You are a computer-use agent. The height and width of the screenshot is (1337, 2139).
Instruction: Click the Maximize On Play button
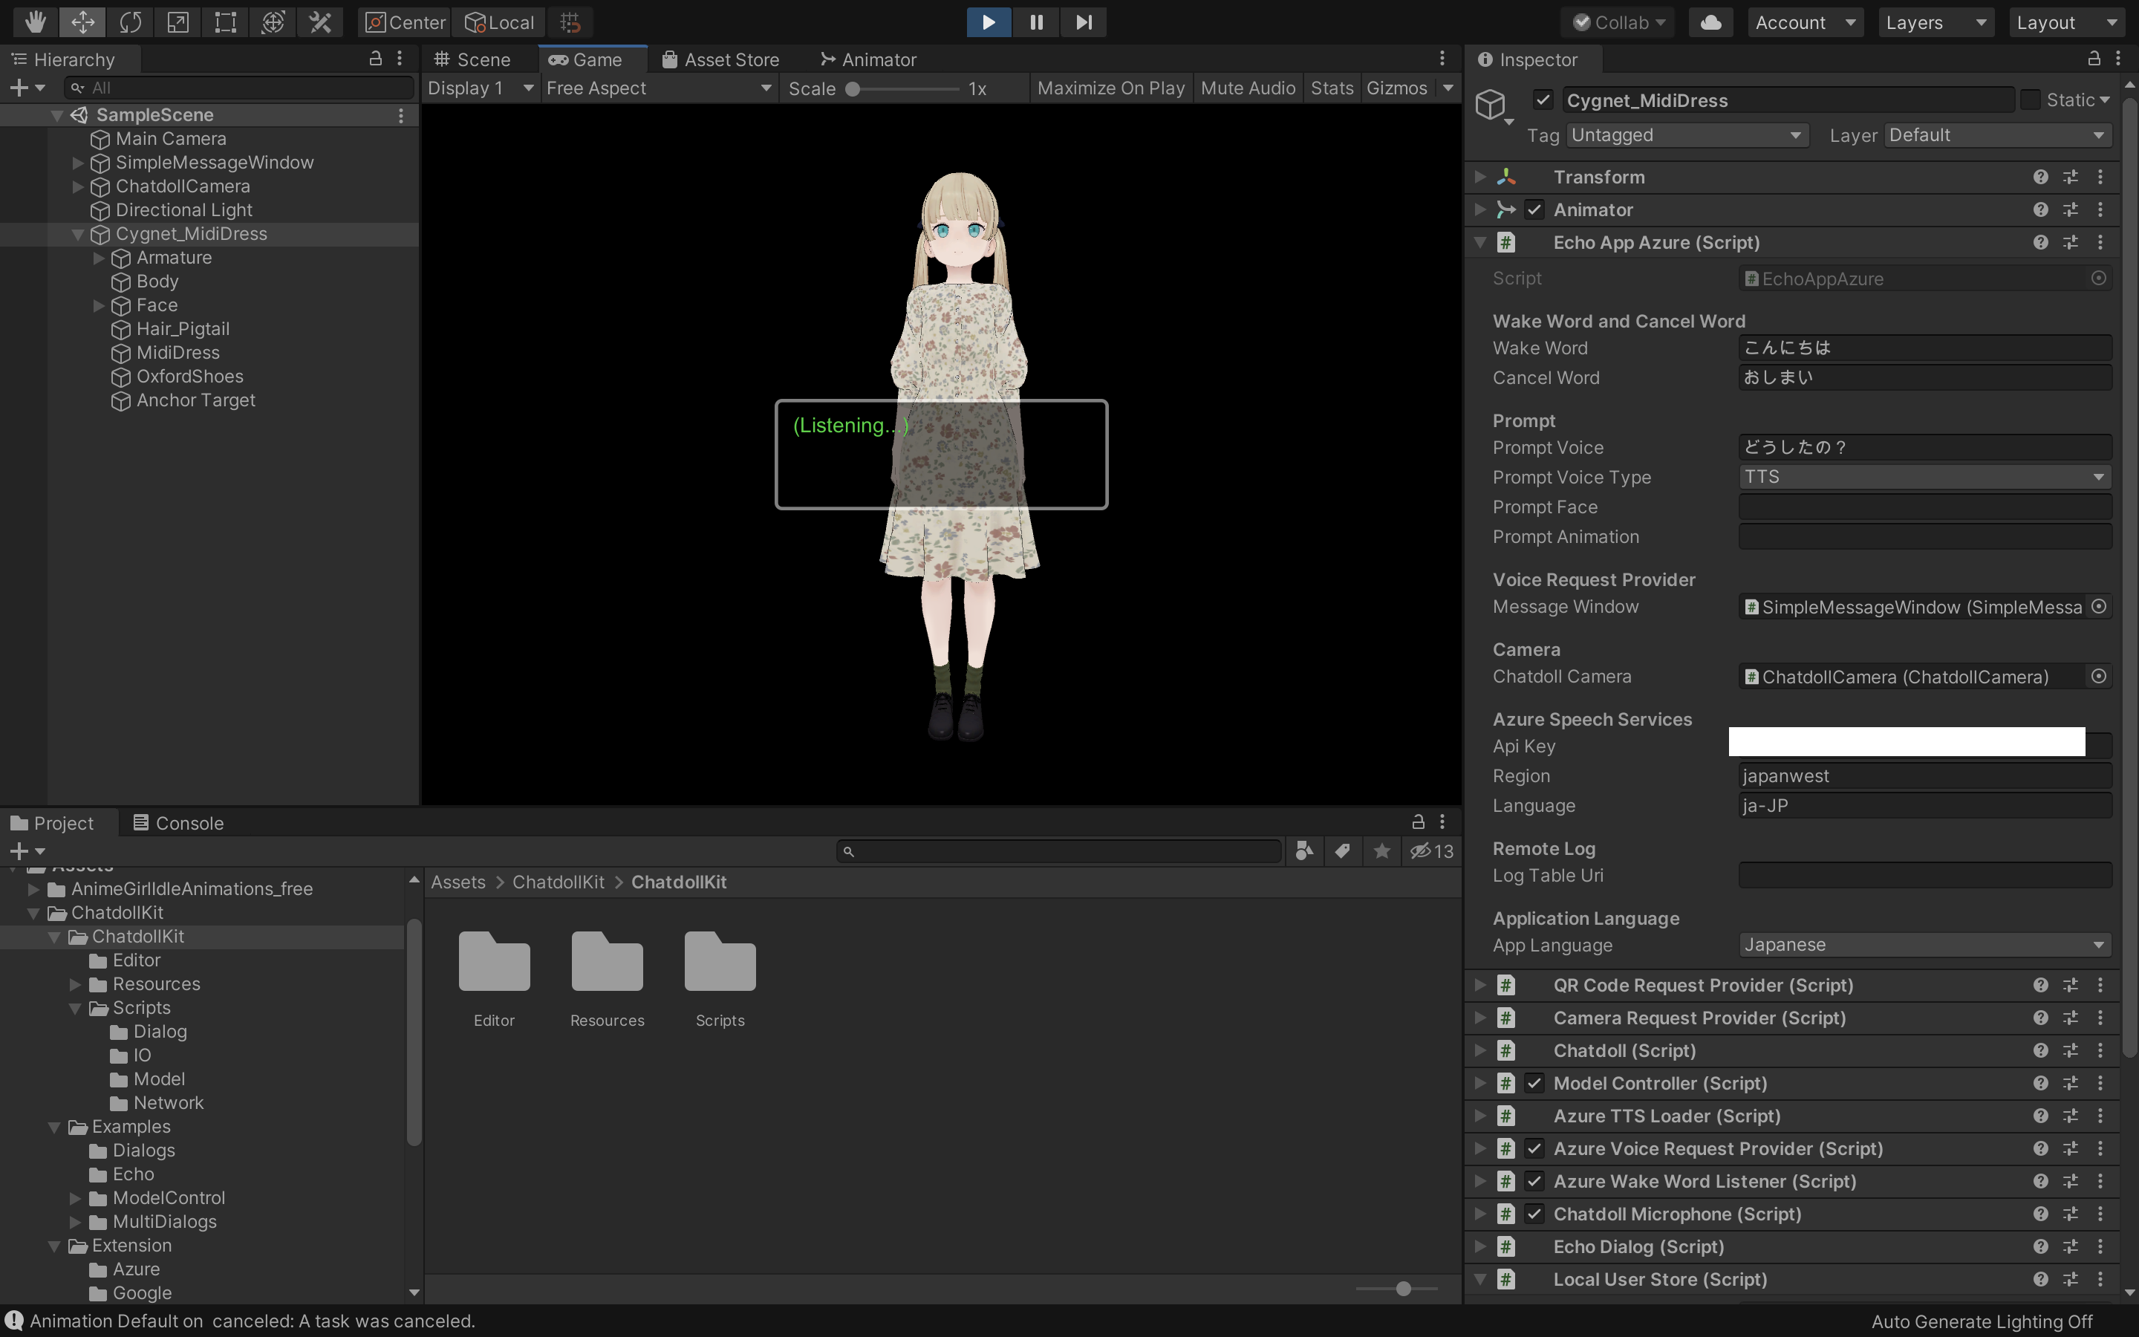coord(1110,88)
